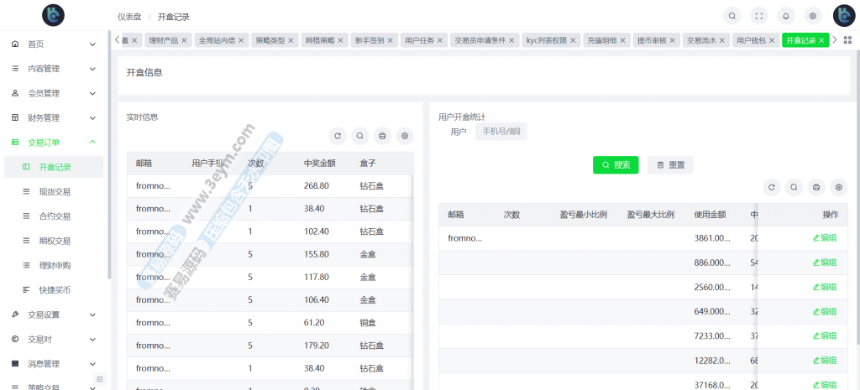860x390 pixels.
Task: Click the user avatar in the top right
Action: coord(843,16)
